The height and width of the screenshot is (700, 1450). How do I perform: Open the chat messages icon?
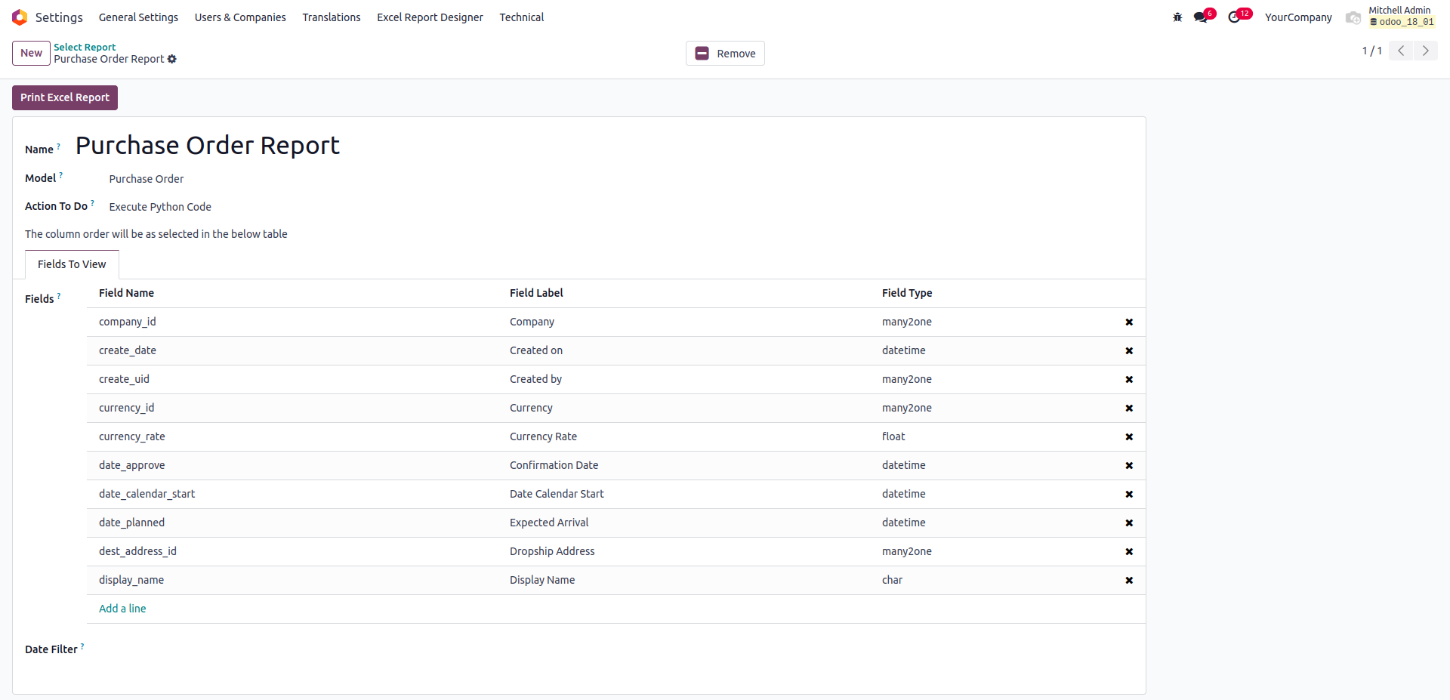(x=1201, y=17)
